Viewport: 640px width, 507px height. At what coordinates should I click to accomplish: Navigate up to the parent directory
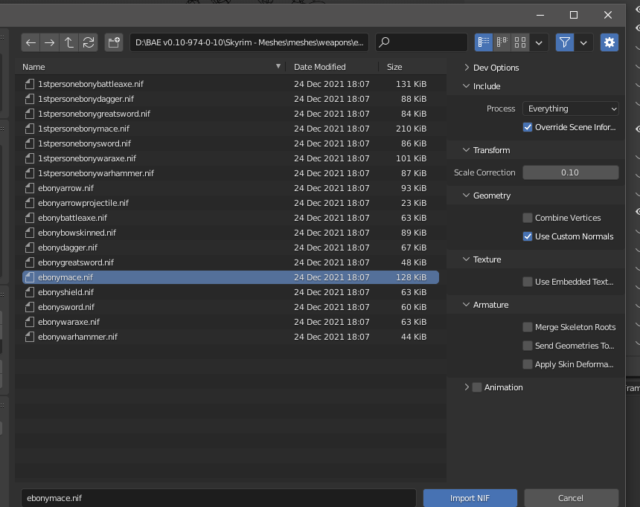(68, 42)
